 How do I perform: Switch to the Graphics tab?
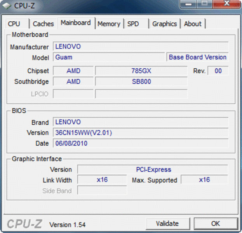click(x=165, y=24)
